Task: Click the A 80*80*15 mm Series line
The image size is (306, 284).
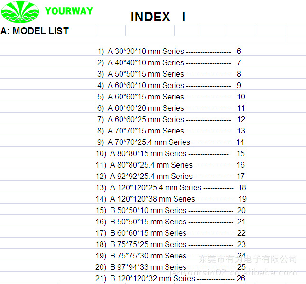Action: click(148, 153)
